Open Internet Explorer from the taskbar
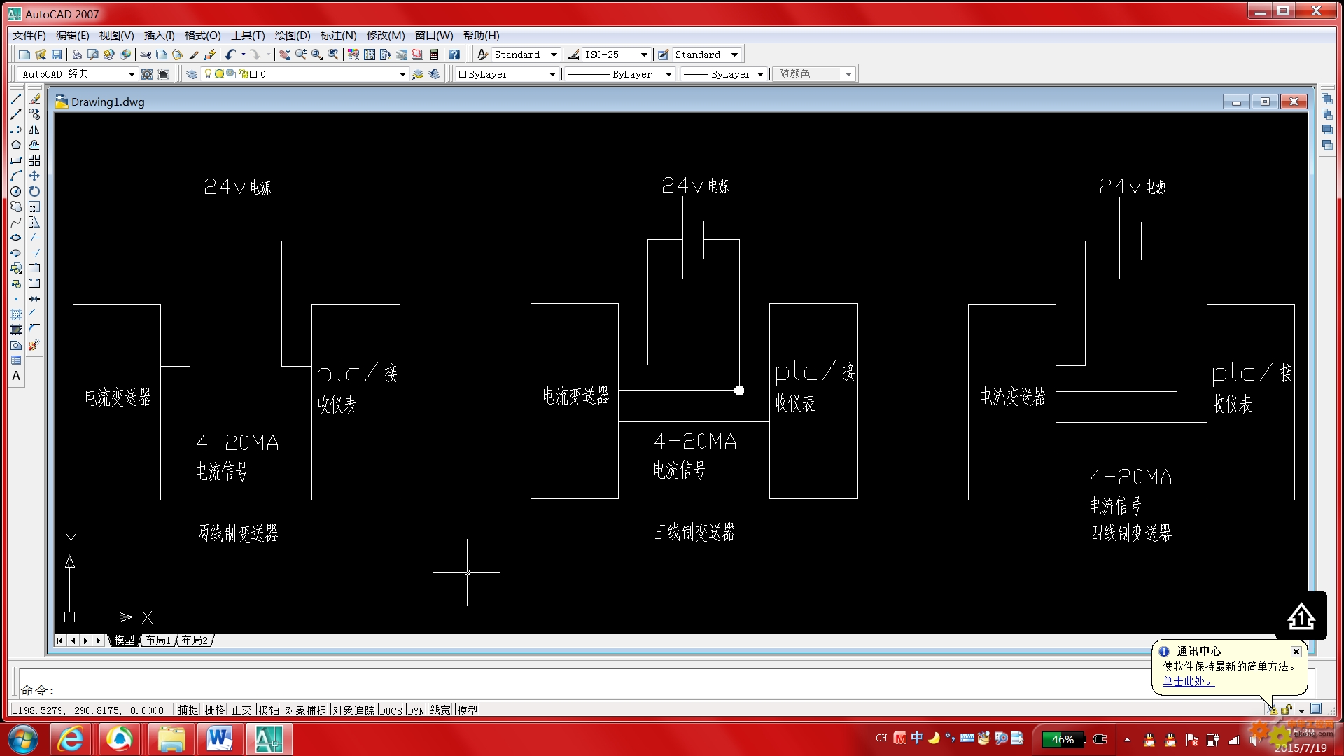The image size is (1344, 756). [x=71, y=739]
